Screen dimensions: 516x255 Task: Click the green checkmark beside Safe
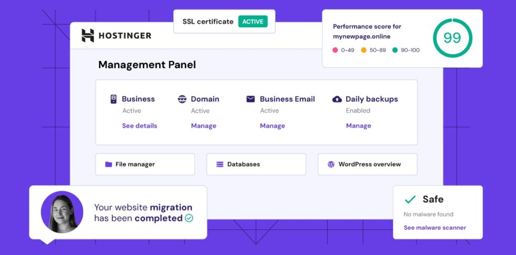click(x=410, y=200)
